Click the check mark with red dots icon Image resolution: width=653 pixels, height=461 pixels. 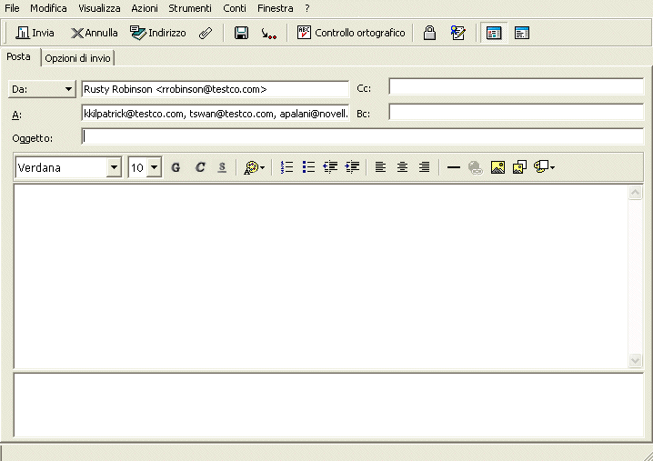click(268, 33)
